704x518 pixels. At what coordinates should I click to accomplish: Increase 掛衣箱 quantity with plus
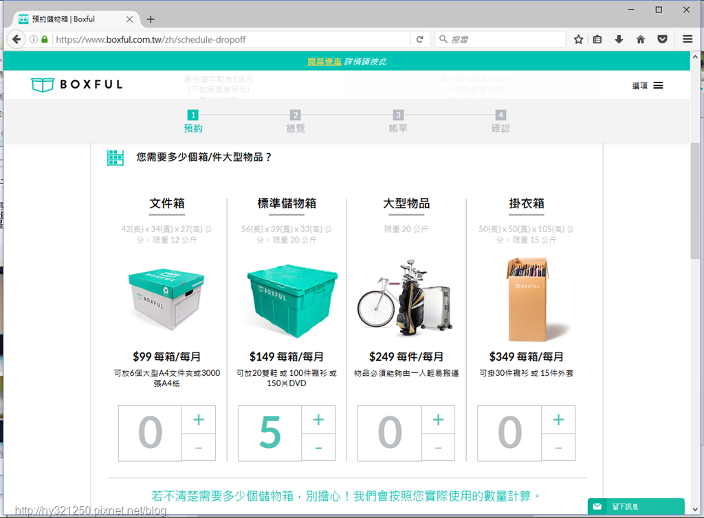pos(558,420)
